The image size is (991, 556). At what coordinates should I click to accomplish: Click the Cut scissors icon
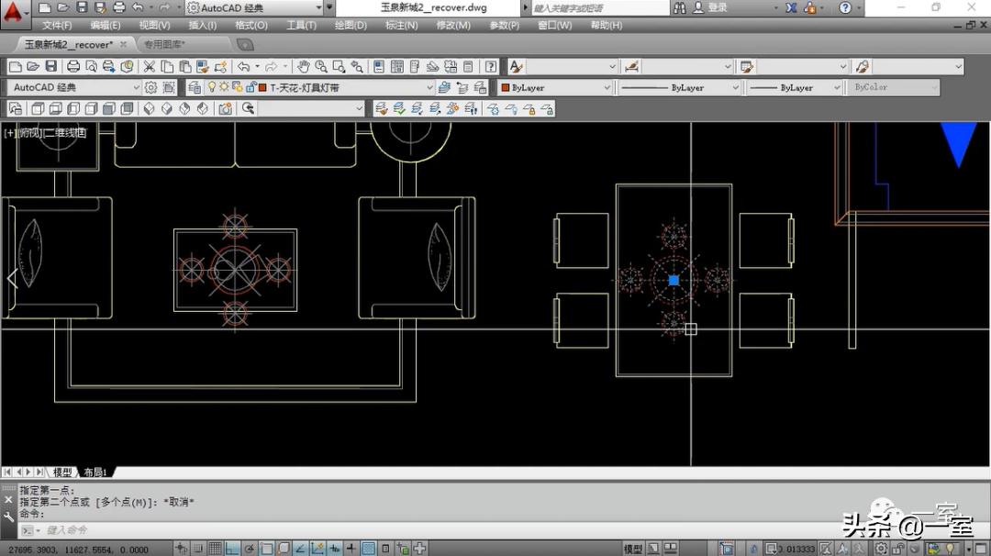click(149, 67)
